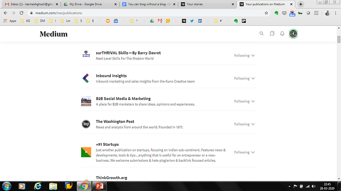This screenshot has width=341, height=191.
Task: Click the Washington Post logo thumbnail
Action: [x=86, y=124]
